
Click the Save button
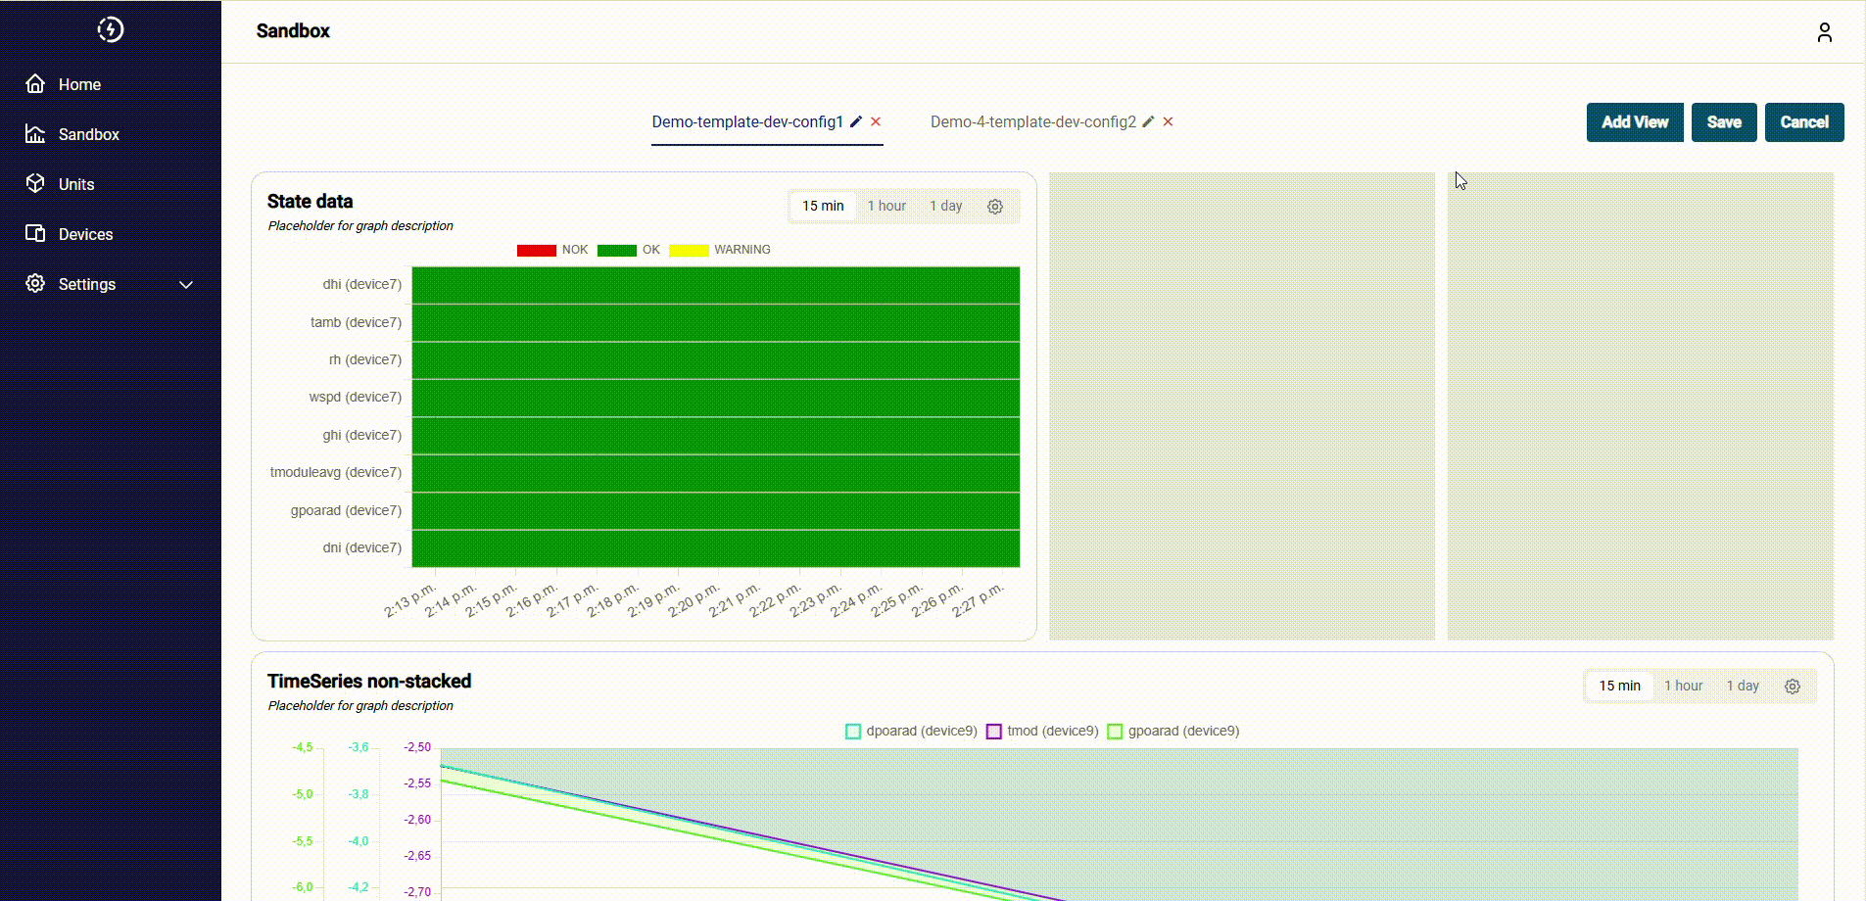point(1724,122)
